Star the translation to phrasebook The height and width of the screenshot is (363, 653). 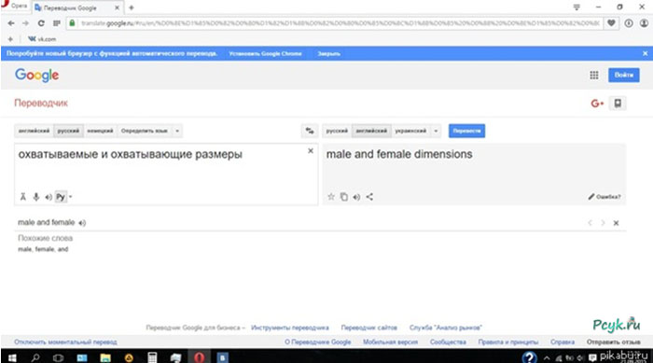coord(330,197)
